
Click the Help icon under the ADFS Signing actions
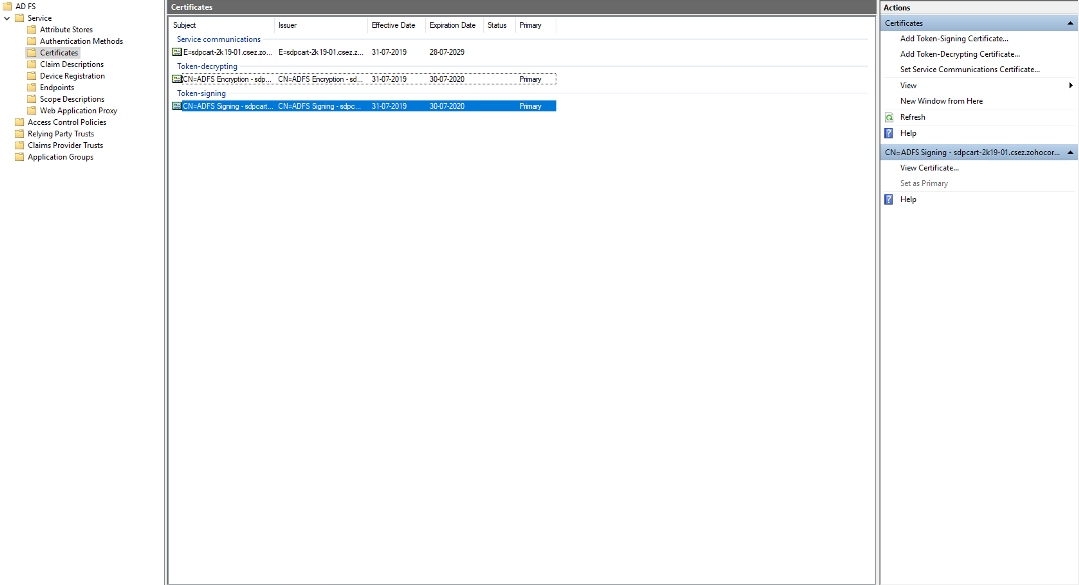coord(889,199)
